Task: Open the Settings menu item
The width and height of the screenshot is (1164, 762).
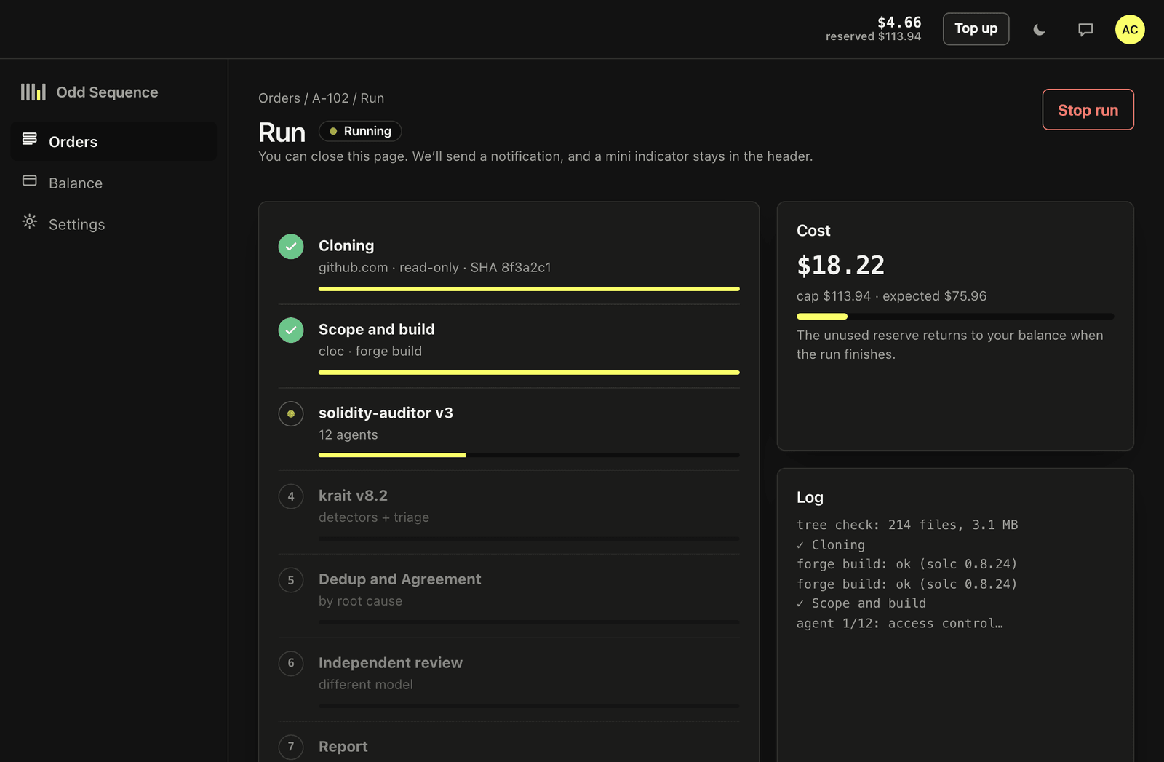Action: click(113, 224)
